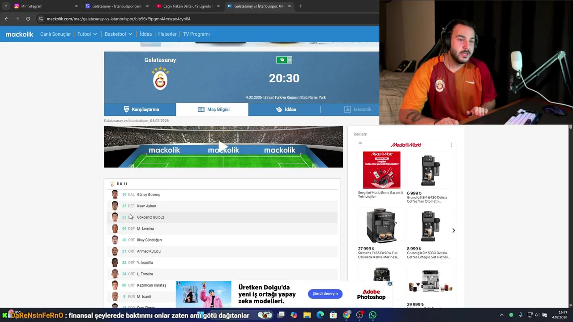Open M. Icardi player entry
This screenshot has width=573, height=322.
point(144,297)
